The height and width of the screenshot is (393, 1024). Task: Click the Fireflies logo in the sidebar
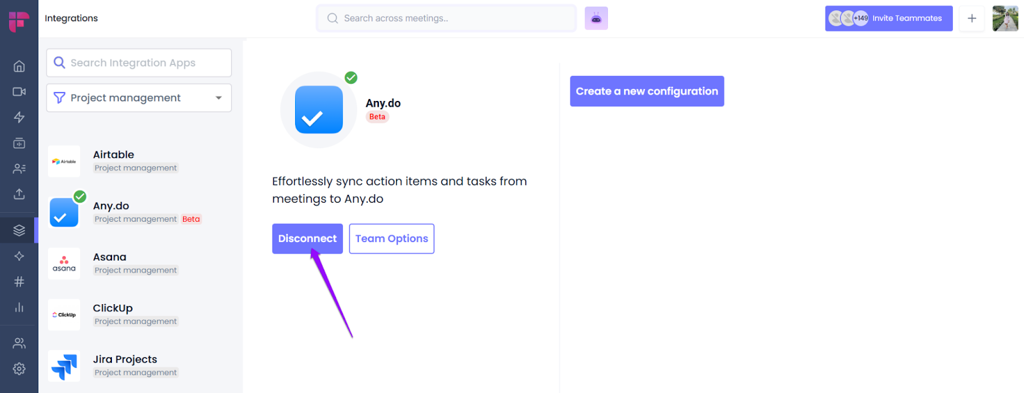[19, 21]
